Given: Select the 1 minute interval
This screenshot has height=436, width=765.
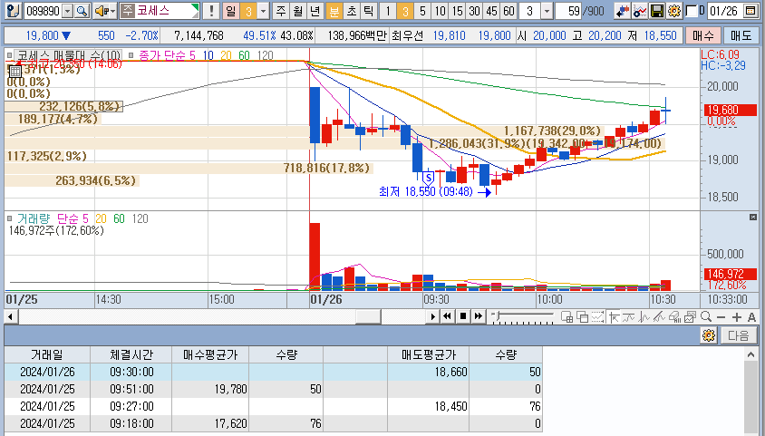Looking at the screenshot, I should 387,11.
